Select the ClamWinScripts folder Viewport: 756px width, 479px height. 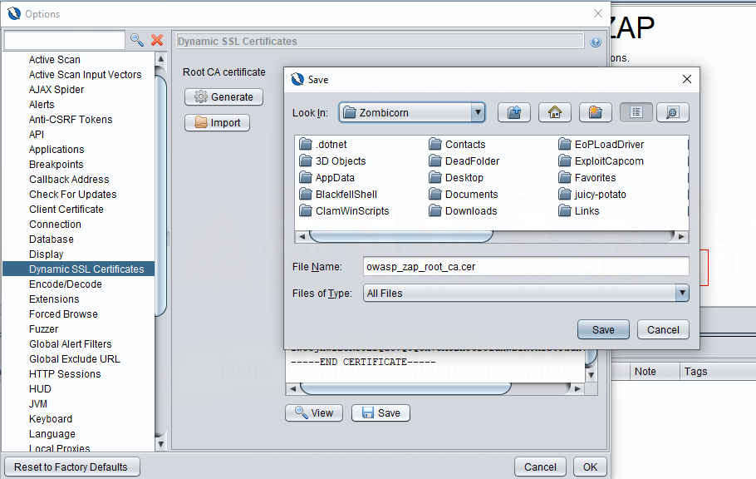tap(344, 211)
